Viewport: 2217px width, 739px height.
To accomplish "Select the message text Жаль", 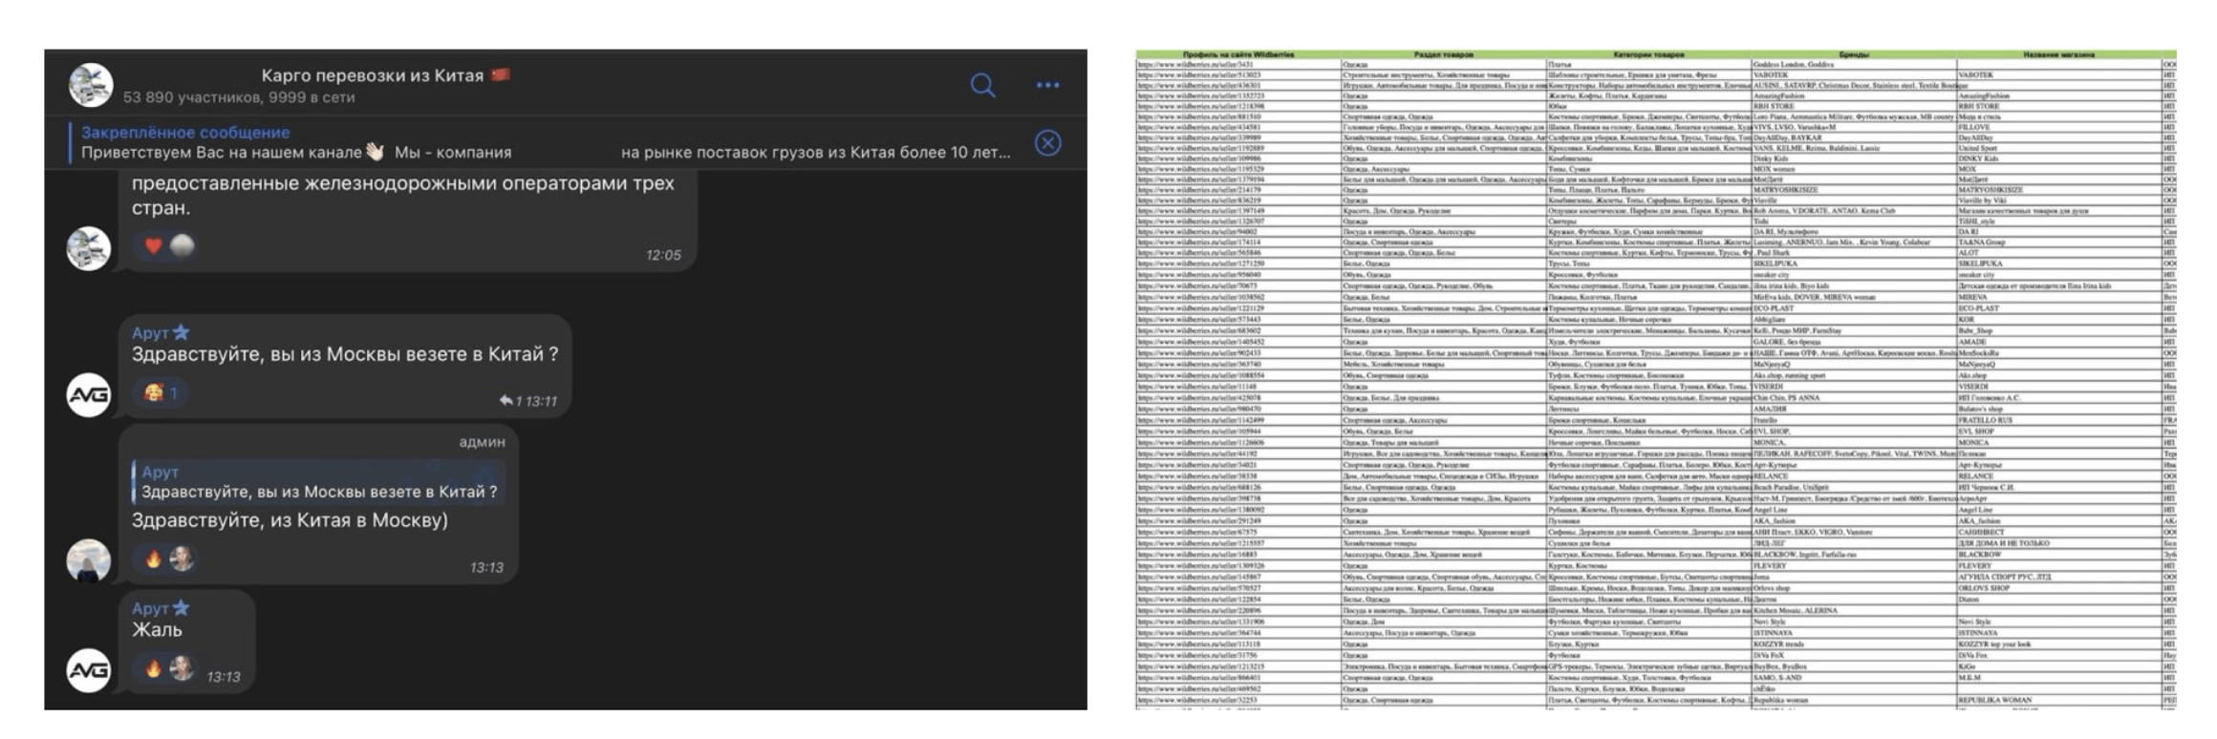I will pyautogui.click(x=157, y=630).
